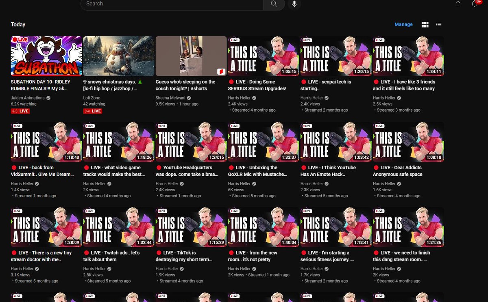The image size is (488, 302).
Task: Open Jaiden Animations channel link
Action: click(x=28, y=98)
